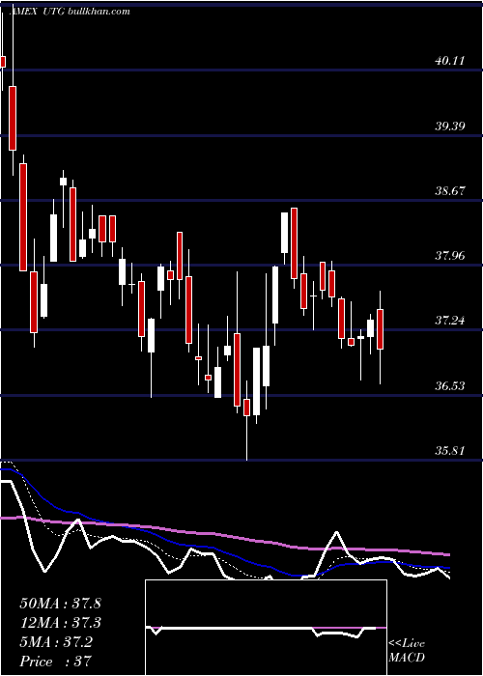Click the 5MA : 37.2 readout
Screen dimensions: 483x676
[x=56, y=642]
